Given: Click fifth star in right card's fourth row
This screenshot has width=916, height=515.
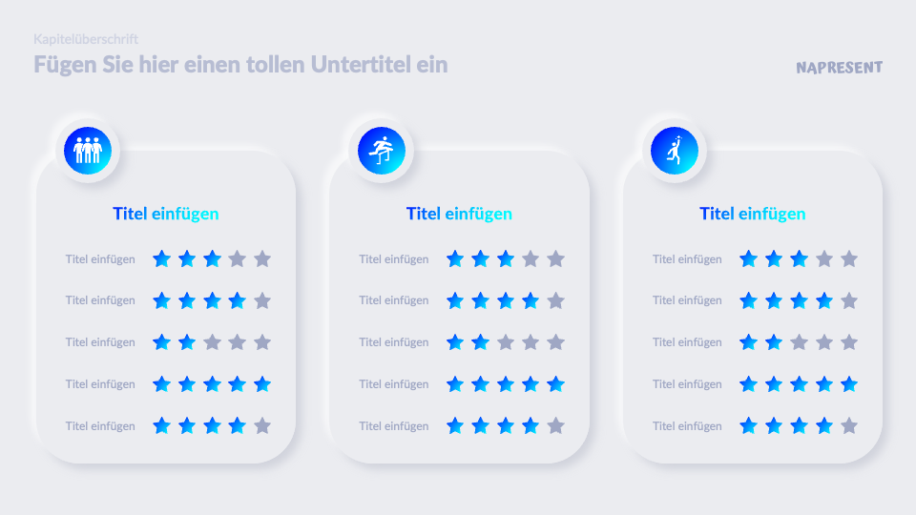Looking at the screenshot, I should click(x=849, y=383).
